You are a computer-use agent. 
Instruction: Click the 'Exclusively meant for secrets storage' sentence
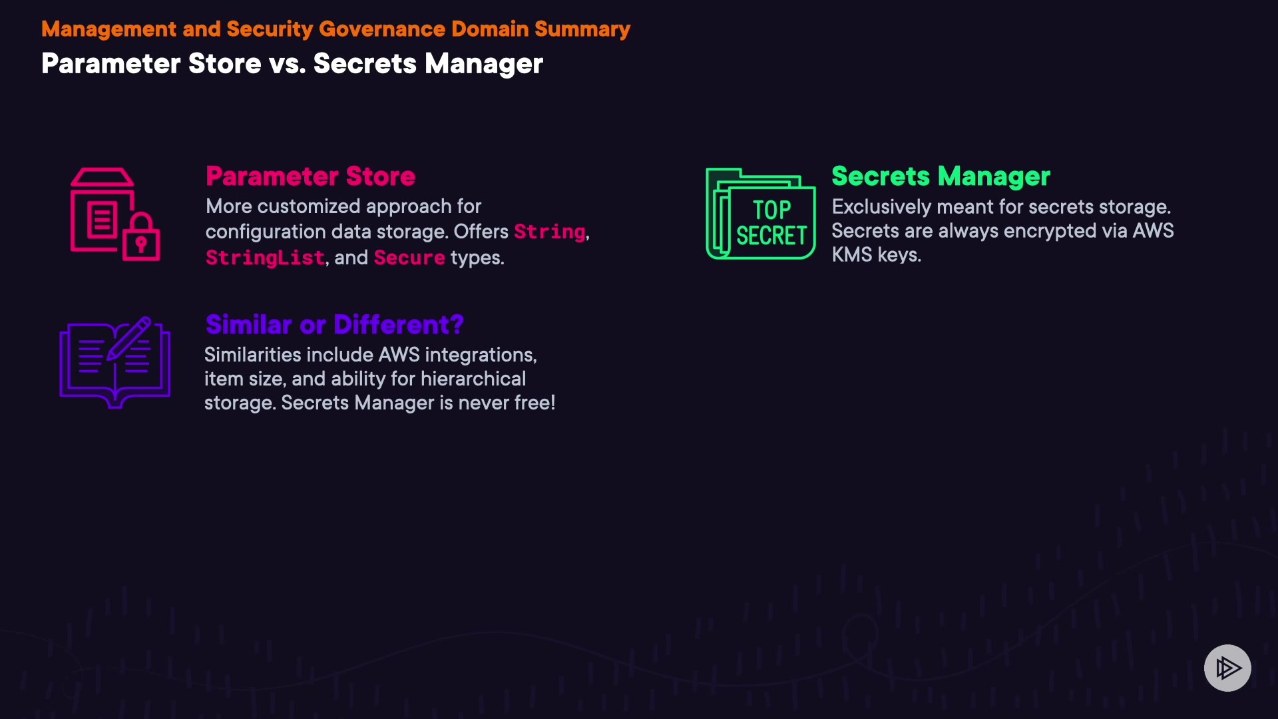tap(1000, 207)
